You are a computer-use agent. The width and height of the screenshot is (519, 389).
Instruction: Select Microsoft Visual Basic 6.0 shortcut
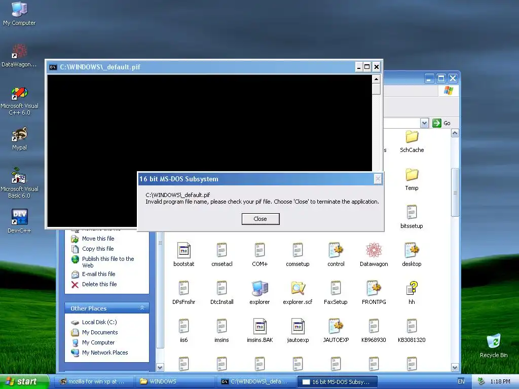19,183
